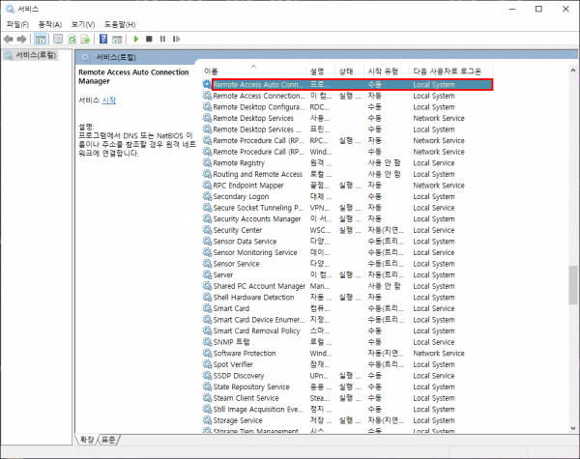Screen dimensions: 580x459
Task: Start the service with the green play icon
Action: (136, 39)
